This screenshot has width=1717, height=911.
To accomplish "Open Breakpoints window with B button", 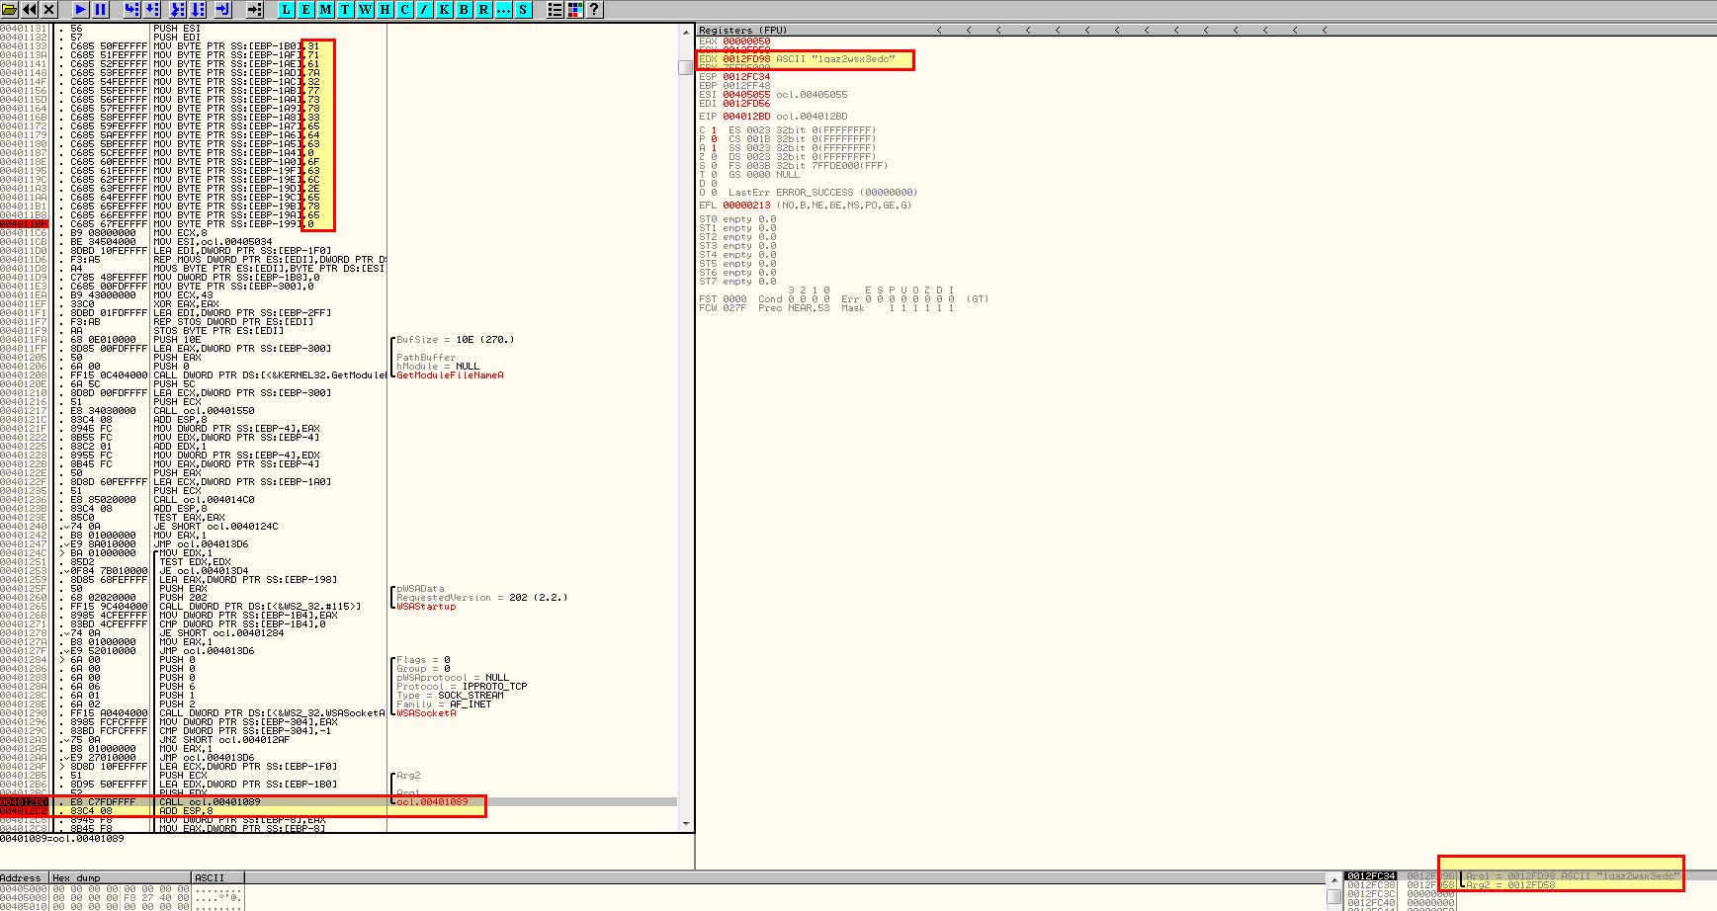I will pos(465,9).
